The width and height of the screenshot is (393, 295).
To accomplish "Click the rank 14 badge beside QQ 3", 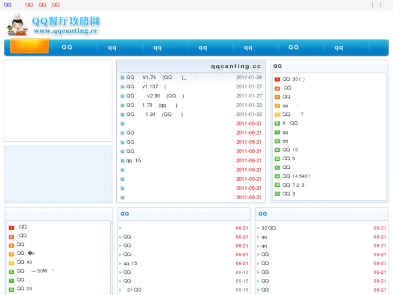I will [277, 194].
